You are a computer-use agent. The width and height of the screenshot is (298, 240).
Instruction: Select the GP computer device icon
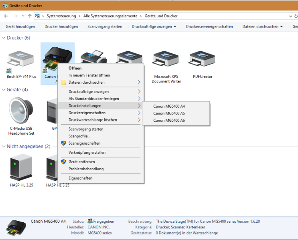click(52, 111)
